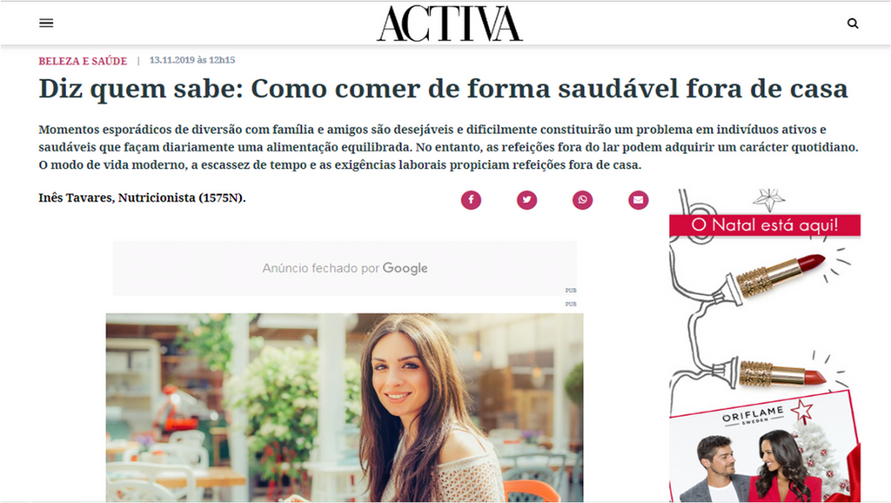Share article on Facebook
891x503 pixels.
point(471,200)
